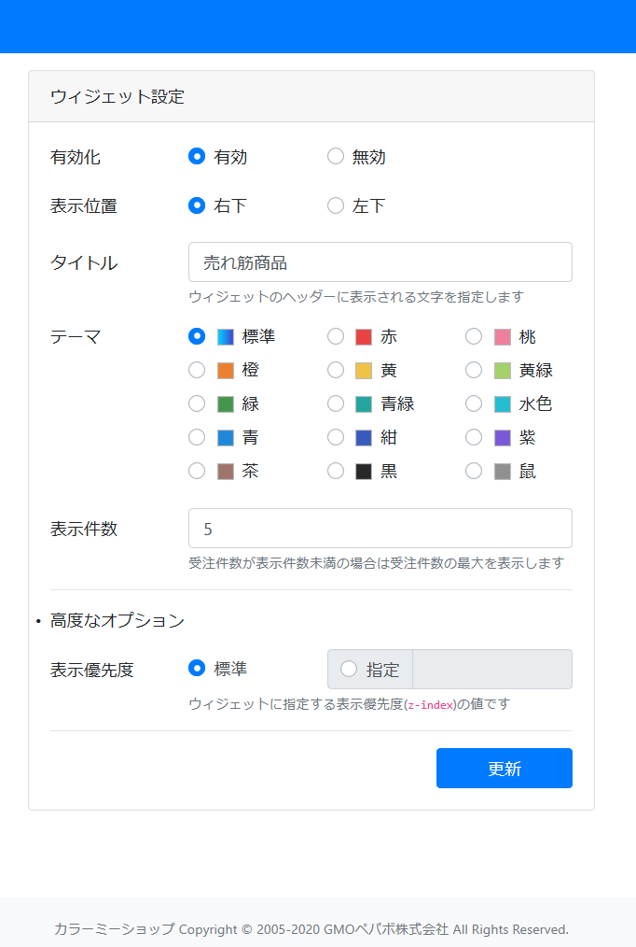Choose the black 黒 theme swatch
This screenshot has height=947, width=636.
(x=364, y=472)
